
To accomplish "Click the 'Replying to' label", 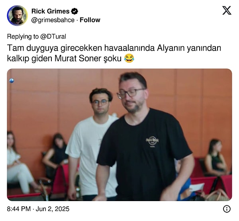I will pos(23,36).
